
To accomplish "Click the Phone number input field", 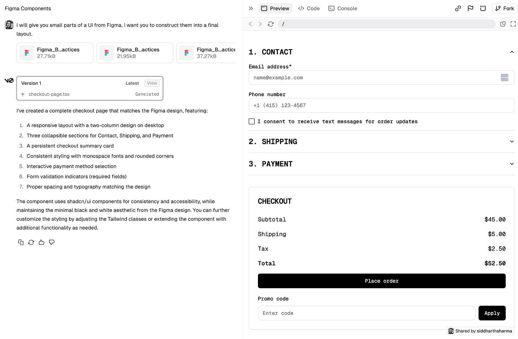I will pos(381,105).
